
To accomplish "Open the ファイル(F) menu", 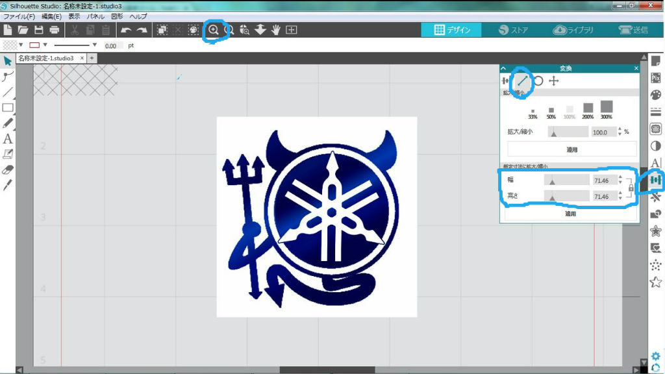I will [19, 16].
